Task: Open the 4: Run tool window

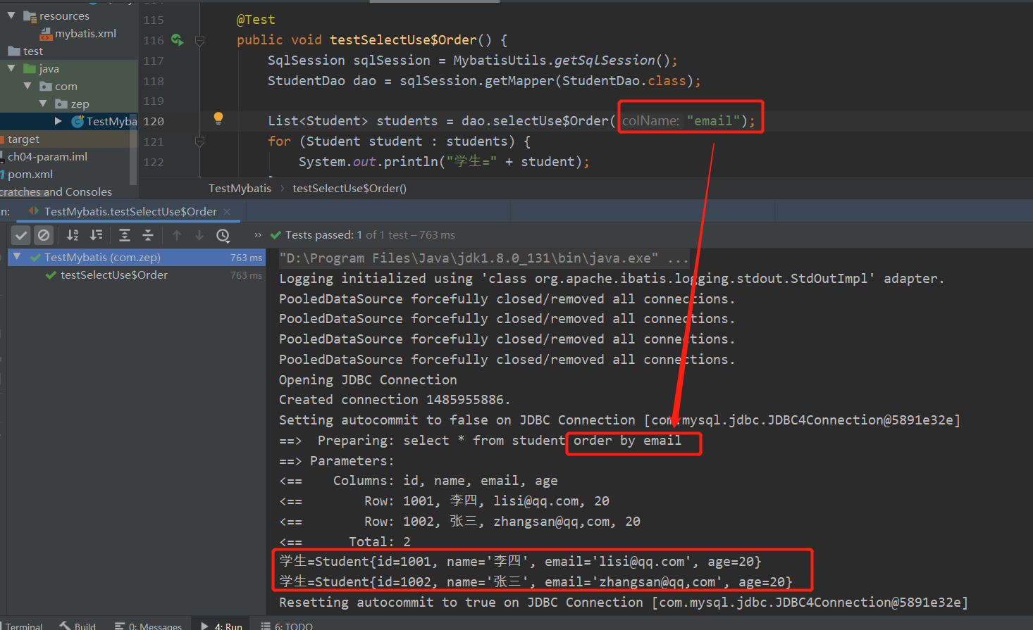Action: (221, 625)
